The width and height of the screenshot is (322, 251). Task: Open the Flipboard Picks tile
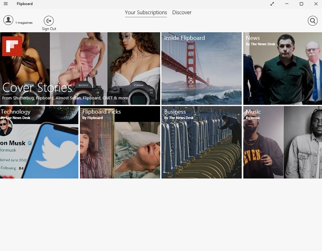point(120,142)
